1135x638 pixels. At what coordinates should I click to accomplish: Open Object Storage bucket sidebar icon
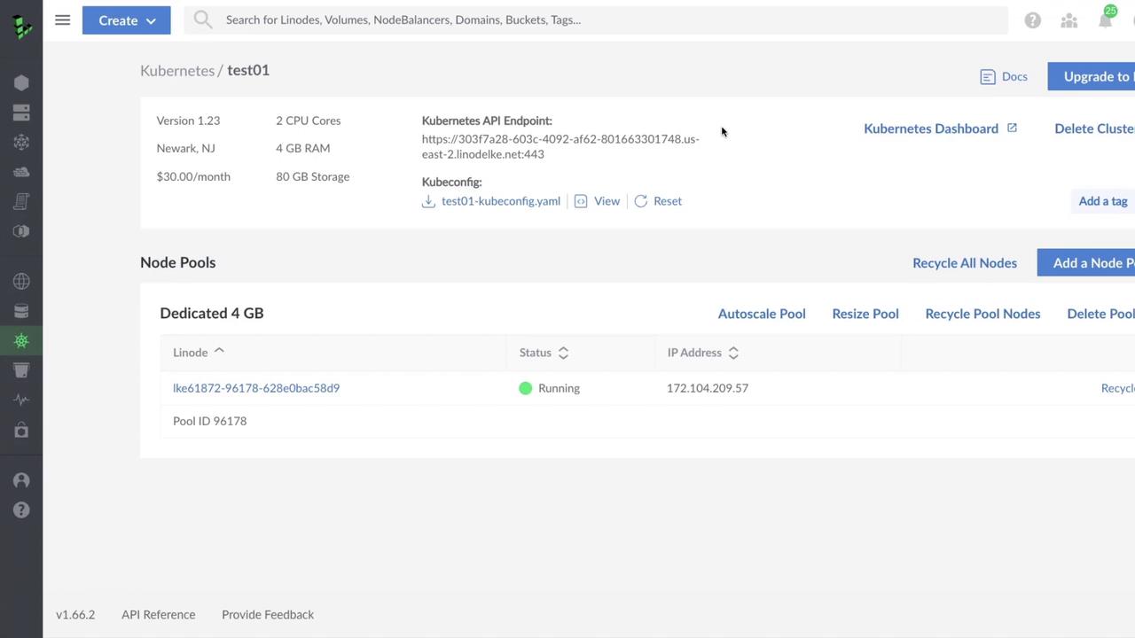point(21,370)
